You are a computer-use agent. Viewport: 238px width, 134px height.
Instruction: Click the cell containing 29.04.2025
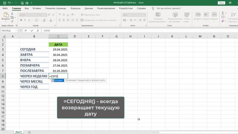click(58, 50)
